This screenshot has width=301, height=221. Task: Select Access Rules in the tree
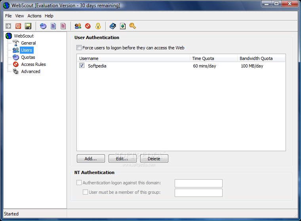click(33, 64)
